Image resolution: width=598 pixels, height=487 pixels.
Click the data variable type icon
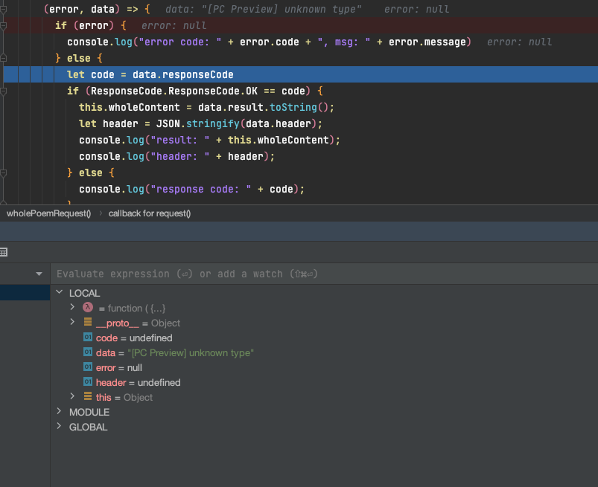point(88,352)
